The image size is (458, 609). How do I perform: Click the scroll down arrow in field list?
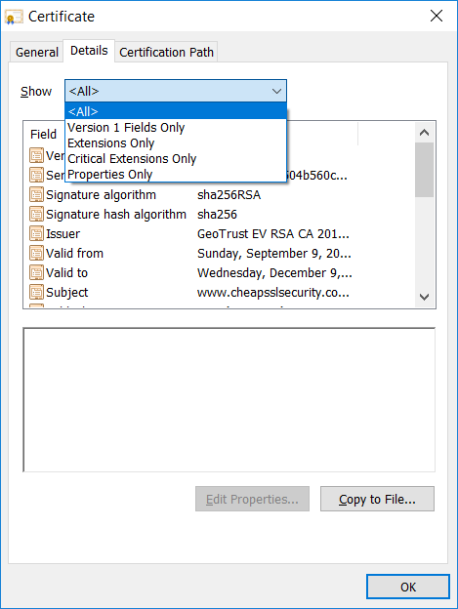click(424, 297)
